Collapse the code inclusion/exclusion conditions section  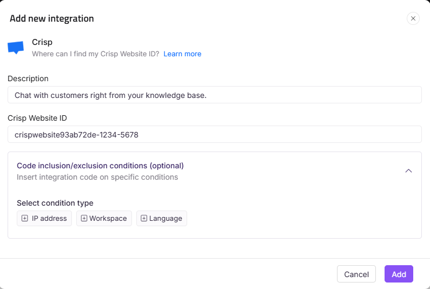pyautogui.click(x=408, y=170)
